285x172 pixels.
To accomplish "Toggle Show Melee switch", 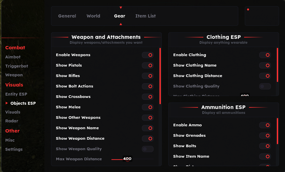I will point(148,107).
